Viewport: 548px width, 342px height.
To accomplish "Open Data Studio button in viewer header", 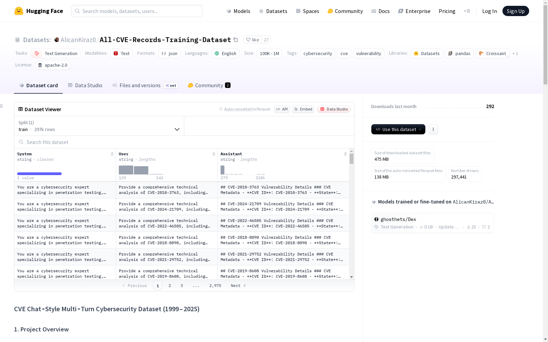I will tap(334, 109).
